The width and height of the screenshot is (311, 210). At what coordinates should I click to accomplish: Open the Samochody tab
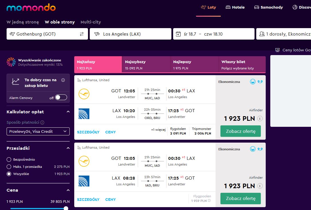click(x=269, y=7)
